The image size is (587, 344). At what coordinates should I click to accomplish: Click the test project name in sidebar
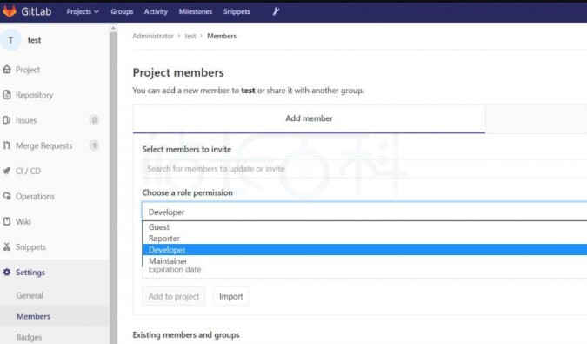coord(34,40)
